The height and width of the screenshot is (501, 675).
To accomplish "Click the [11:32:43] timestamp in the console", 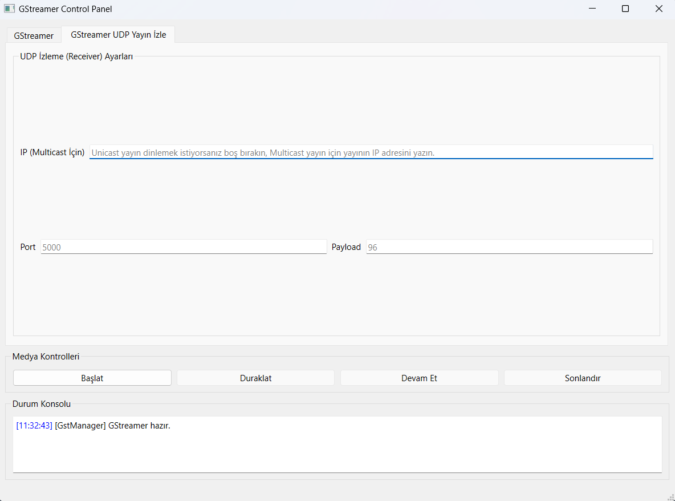I will click(34, 426).
